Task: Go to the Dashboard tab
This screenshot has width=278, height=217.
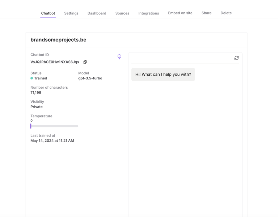Action: [97, 13]
